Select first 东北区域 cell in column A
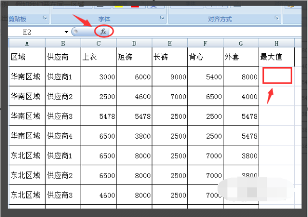This screenshot has width=308, height=217. click(27, 155)
